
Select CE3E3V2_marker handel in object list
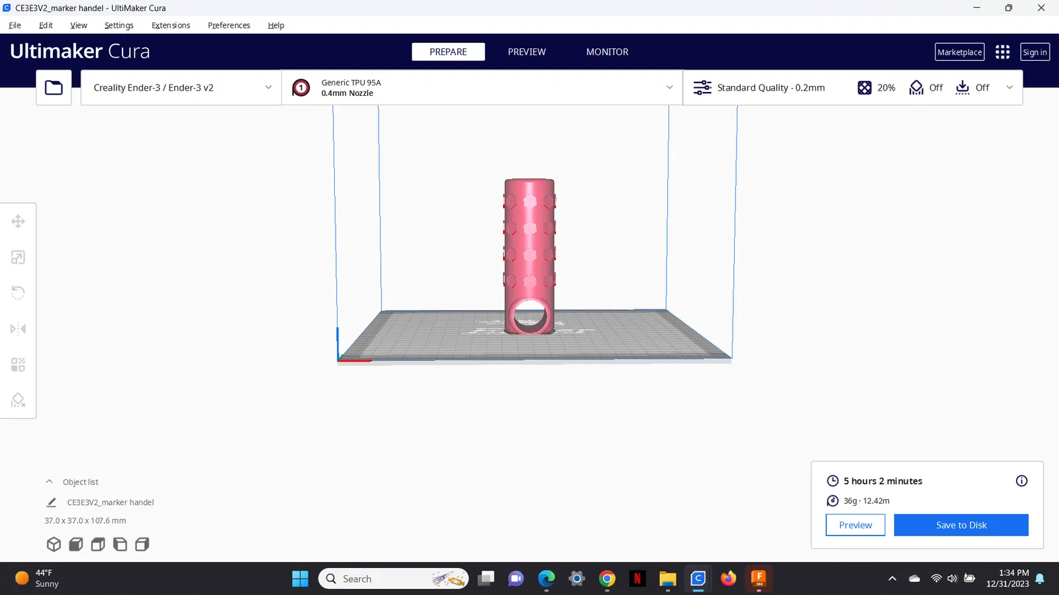pyautogui.click(x=111, y=502)
